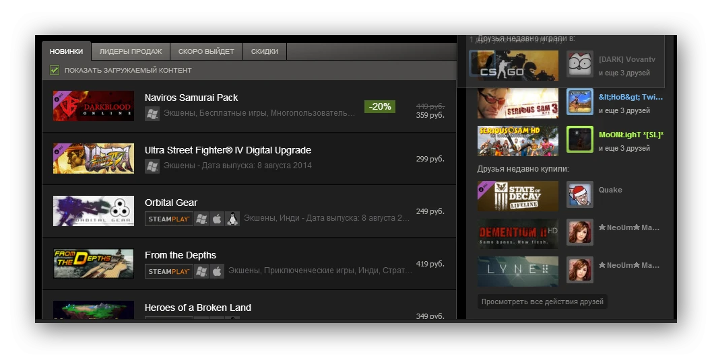Click Apple icon in Orbital Gear row

[x=217, y=219]
